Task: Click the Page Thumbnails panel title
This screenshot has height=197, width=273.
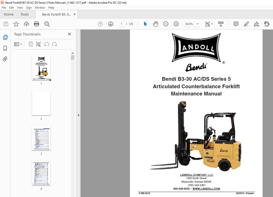Action: (x=27, y=34)
